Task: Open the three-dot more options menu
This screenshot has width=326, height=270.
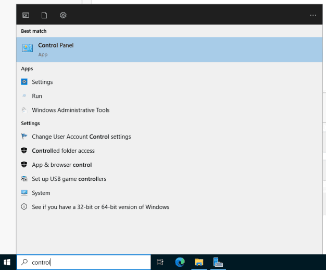Action: (x=313, y=15)
